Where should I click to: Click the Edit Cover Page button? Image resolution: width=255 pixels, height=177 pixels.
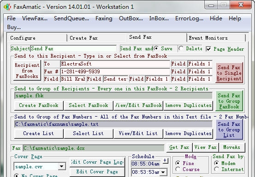click(97, 171)
